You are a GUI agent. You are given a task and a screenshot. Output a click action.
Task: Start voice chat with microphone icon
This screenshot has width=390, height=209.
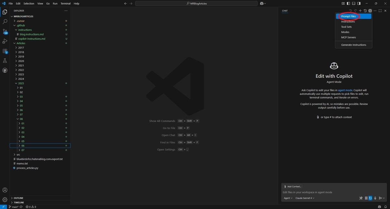(375, 198)
